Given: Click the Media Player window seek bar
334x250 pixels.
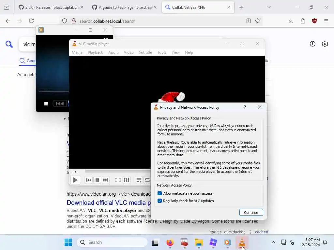Looking at the screenshot, I should point(54,91).
